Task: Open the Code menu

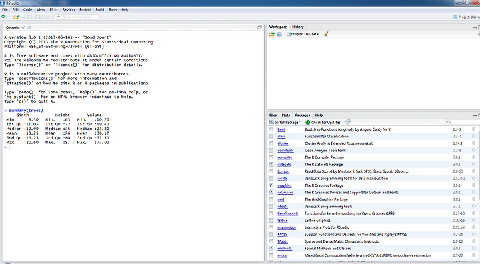Action: (27, 9)
